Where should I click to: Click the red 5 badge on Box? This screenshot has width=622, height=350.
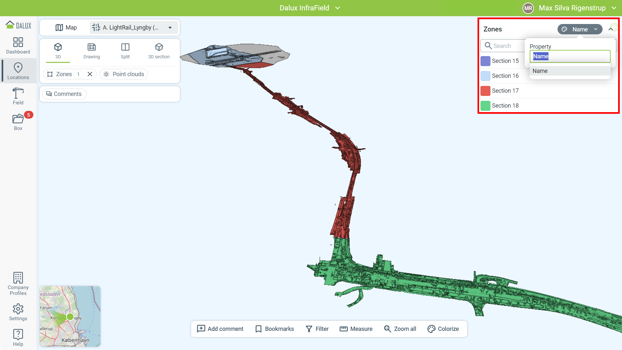29,115
